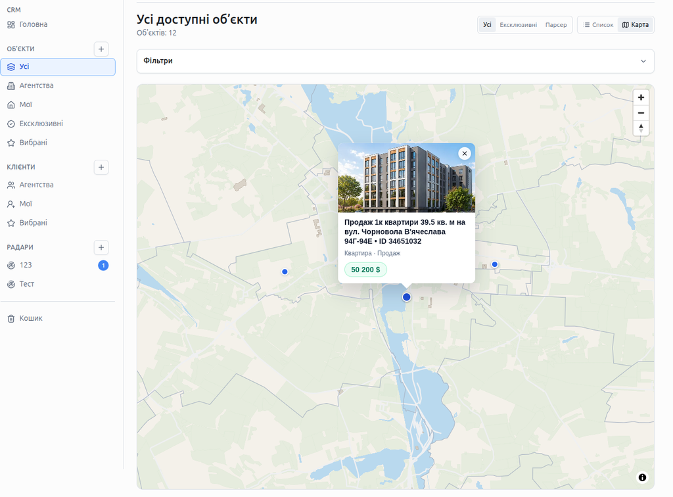Switch view to Список
This screenshot has height=497, width=673.
click(599, 25)
